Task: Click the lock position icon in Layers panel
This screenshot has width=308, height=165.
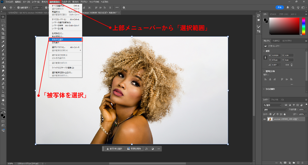Action: [x=278, y=114]
